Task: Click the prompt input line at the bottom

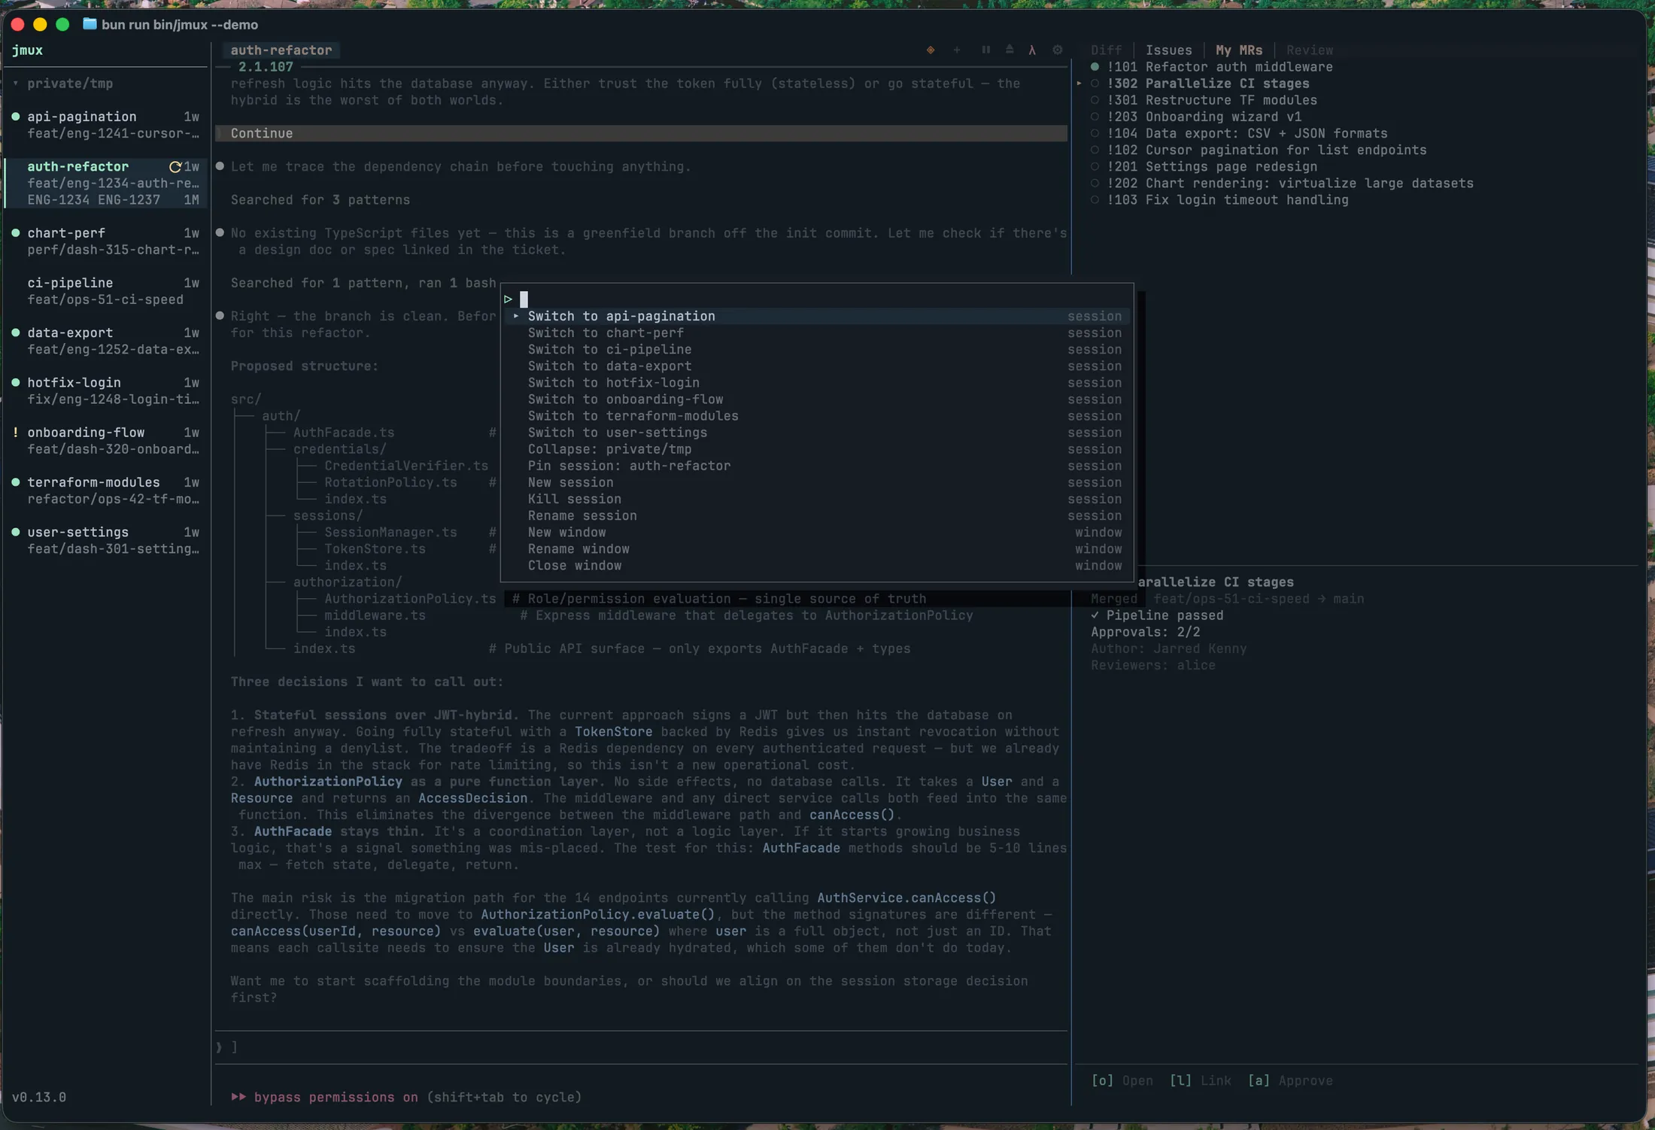Action: (641, 1047)
